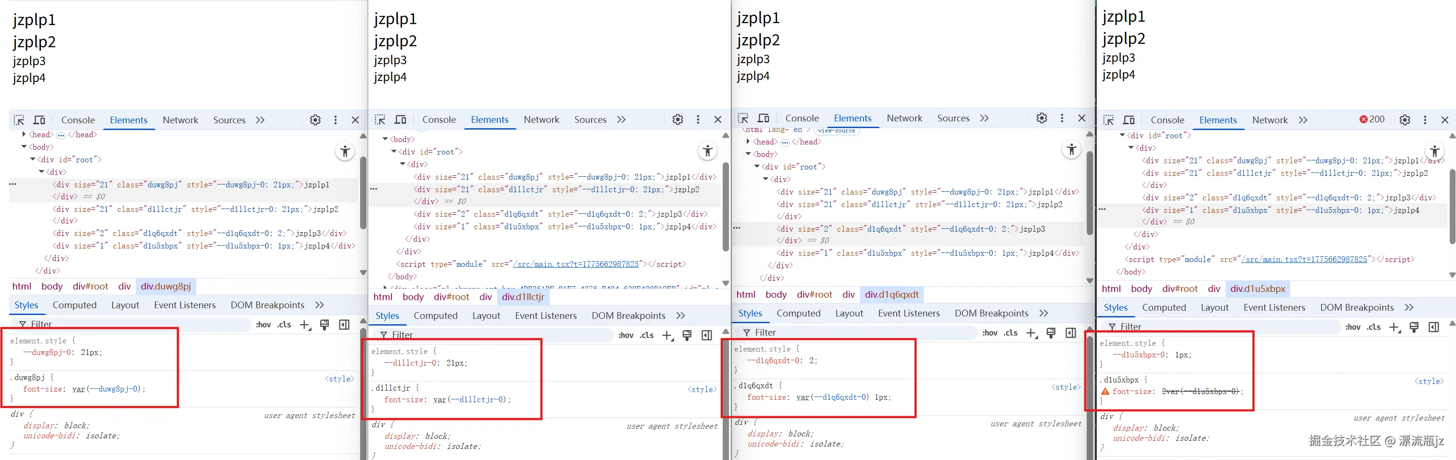Open DevTools settings gear
This screenshot has height=460, width=1456.
(315, 119)
